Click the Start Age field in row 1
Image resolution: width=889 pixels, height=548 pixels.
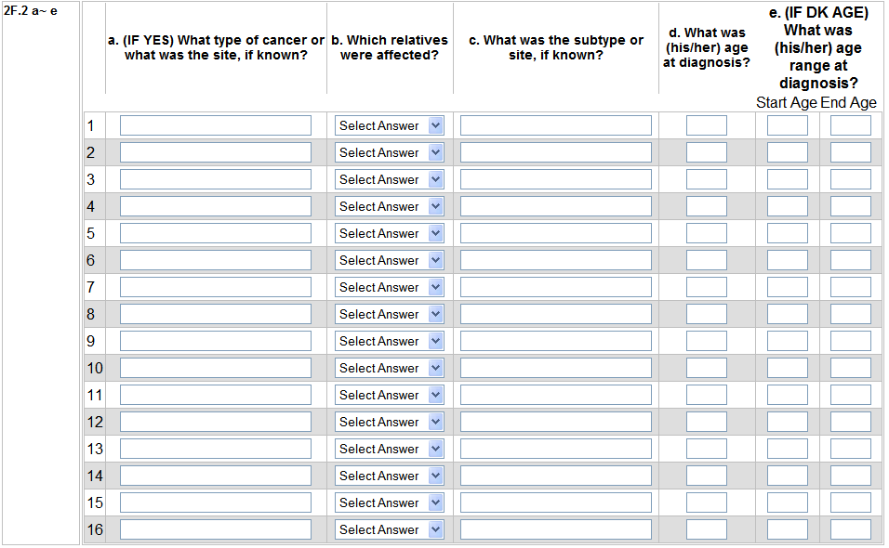pyautogui.click(x=788, y=125)
